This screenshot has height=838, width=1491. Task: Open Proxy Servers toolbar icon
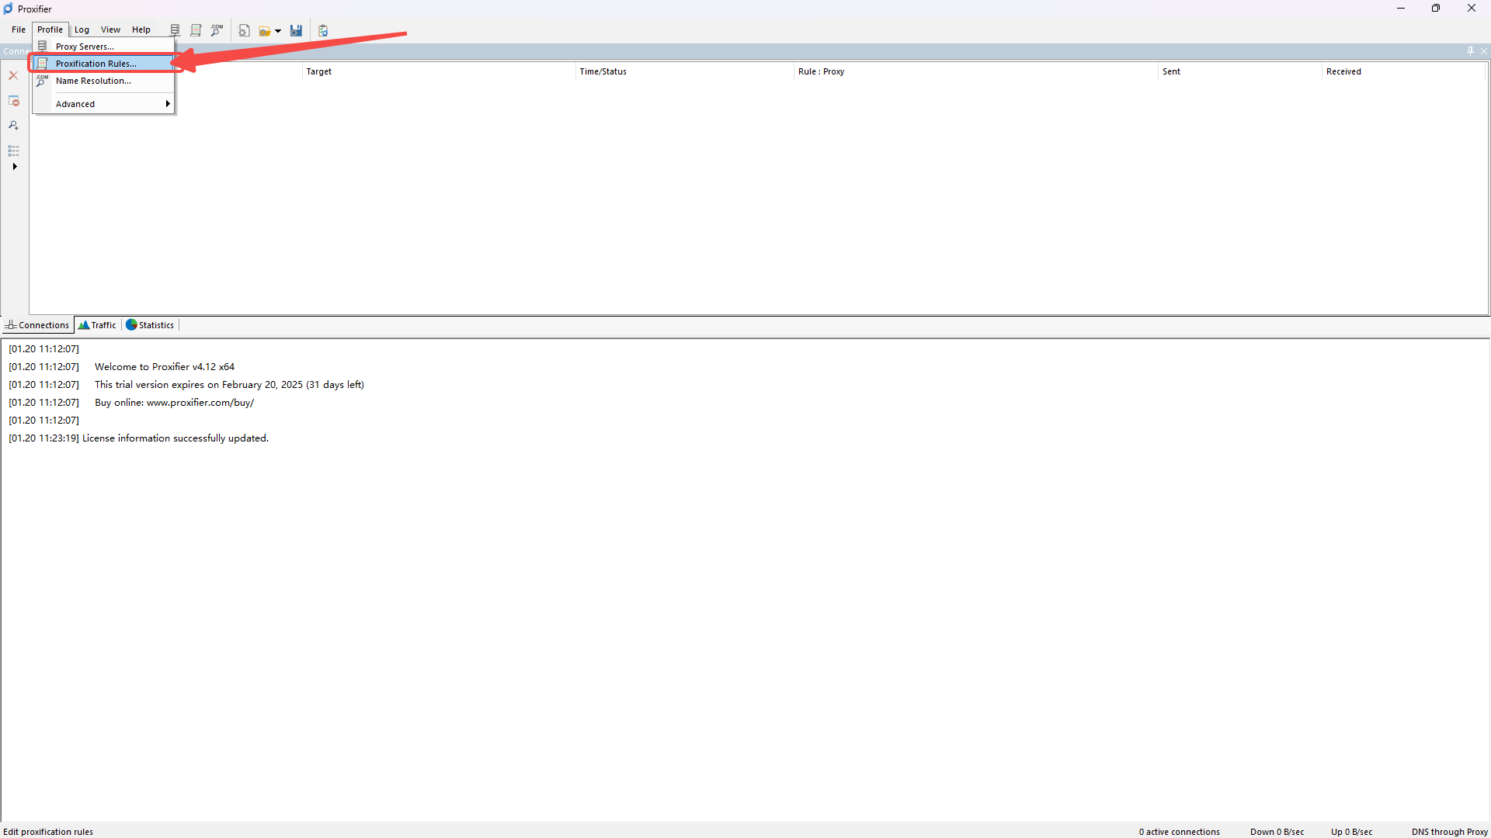(x=175, y=30)
